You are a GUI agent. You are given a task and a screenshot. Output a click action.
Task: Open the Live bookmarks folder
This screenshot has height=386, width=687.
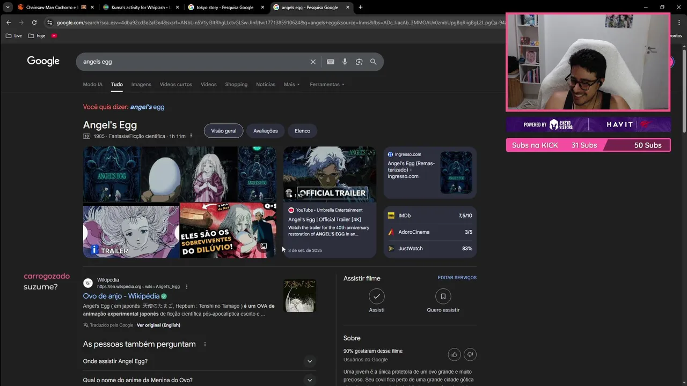14,36
